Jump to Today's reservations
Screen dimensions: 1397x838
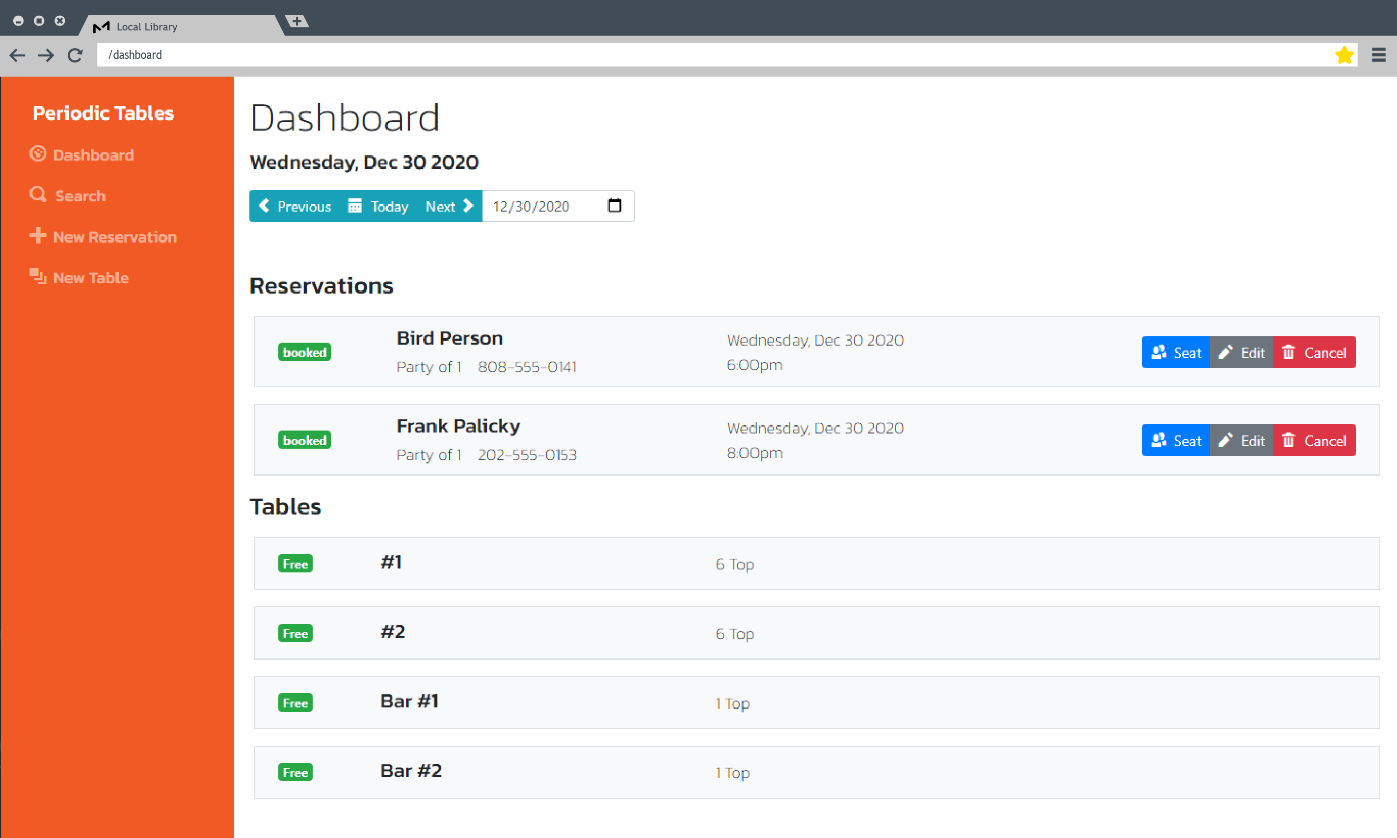[378, 206]
